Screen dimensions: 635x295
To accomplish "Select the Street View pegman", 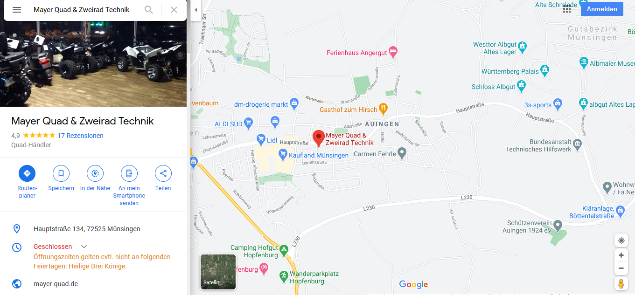I will 621,283.
